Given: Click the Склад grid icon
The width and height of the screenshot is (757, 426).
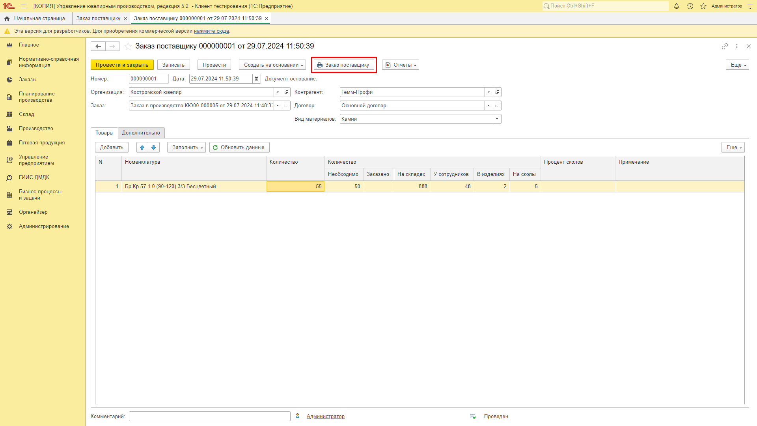Looking at the screenshot, I should [9, 114].
